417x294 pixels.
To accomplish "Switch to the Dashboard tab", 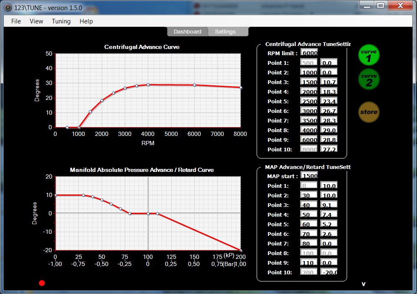I will [x=187, y=32].
